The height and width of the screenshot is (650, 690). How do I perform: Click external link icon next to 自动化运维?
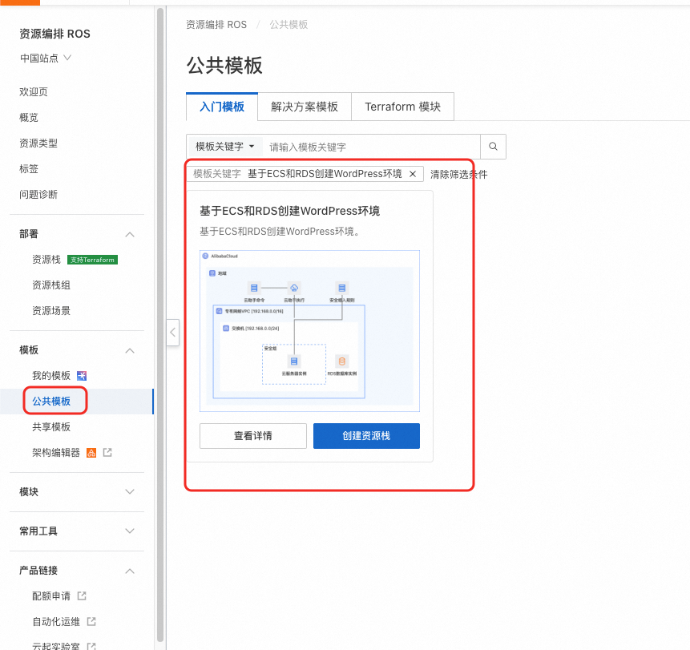click(91, 621)
